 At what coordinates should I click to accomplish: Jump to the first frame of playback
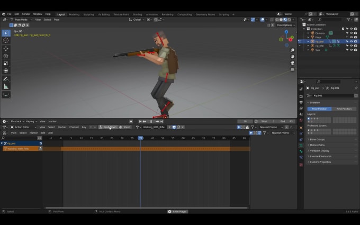click(140, 121)
